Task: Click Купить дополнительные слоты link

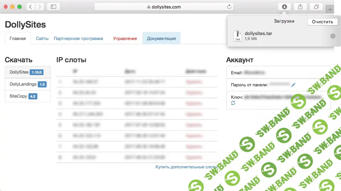Action: (x=186, y=167)
